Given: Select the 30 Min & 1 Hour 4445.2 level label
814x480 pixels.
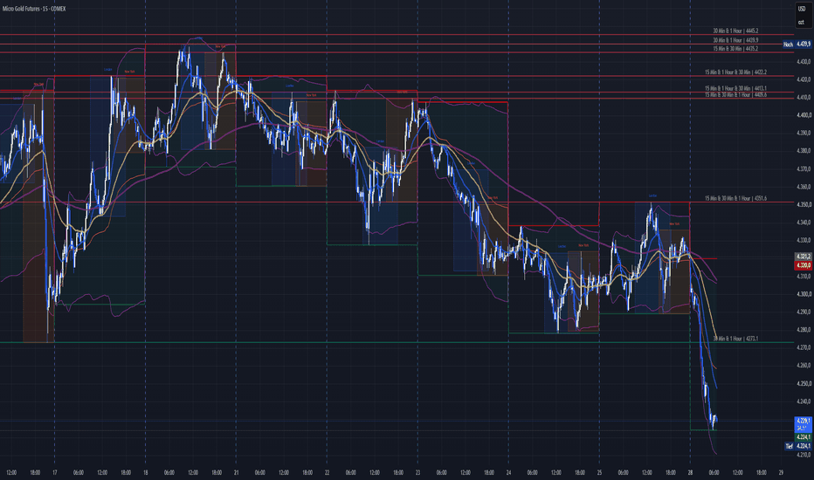Looking at the screenshot, I should (735, 31).
